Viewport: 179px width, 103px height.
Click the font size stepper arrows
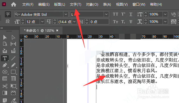point(23,22)
